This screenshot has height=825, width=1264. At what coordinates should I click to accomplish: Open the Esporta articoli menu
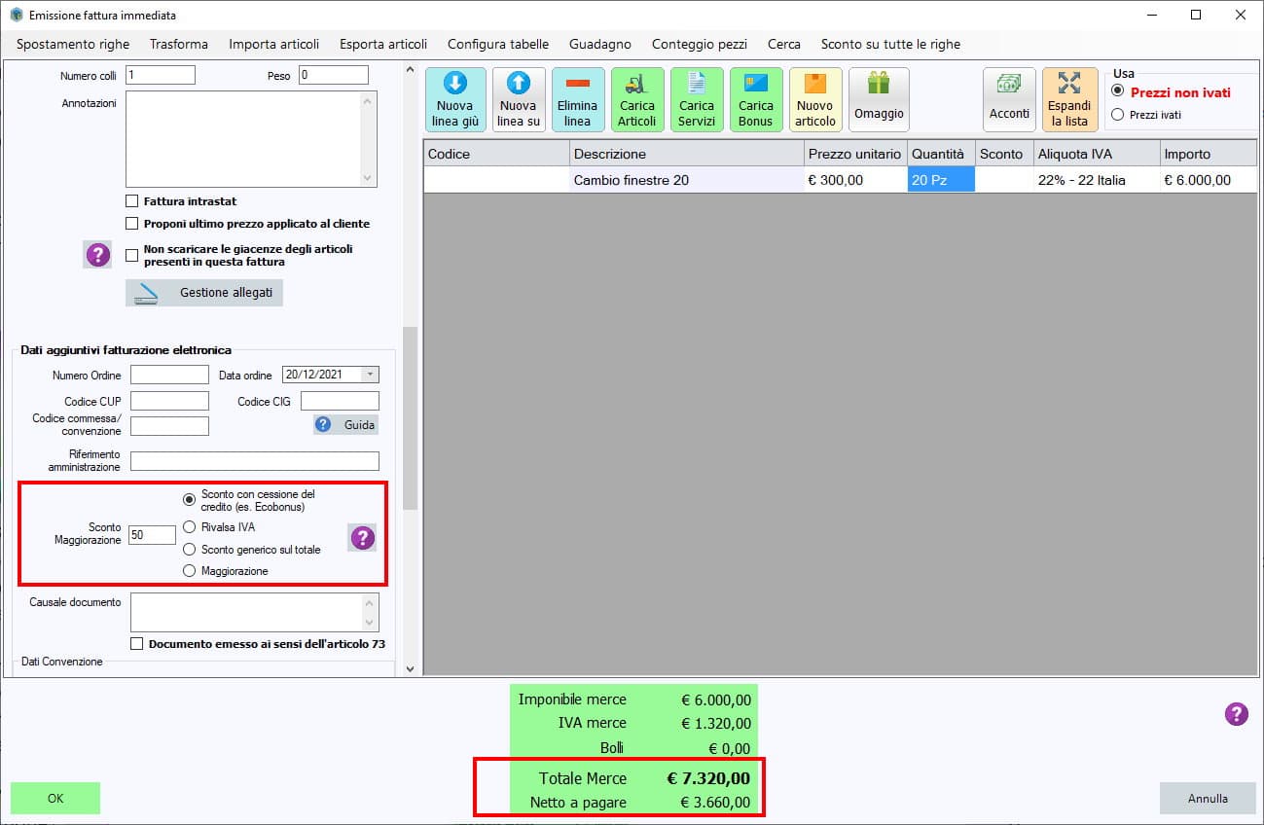383,44
